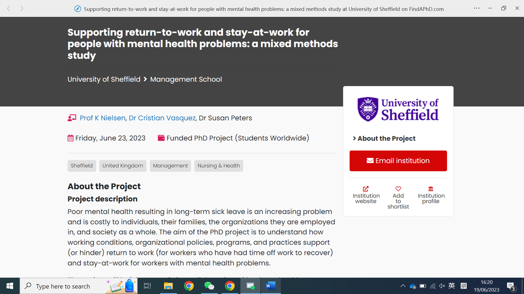Open Prof K Nielsen supervisor link
This screenshot has width=524, height=294.
tap(103, 118)
